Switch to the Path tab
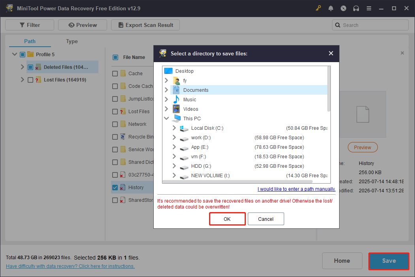 pos(30,41)
